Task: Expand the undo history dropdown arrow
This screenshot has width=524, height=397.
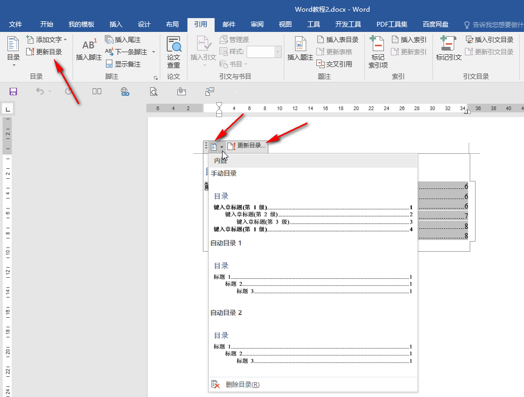Action: (50, 91)
